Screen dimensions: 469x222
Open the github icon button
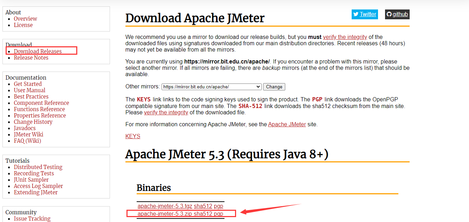(397, 14)
